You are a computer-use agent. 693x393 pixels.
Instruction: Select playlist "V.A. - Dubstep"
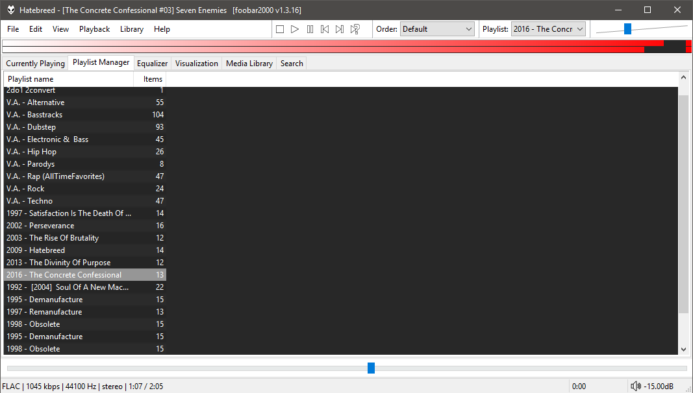tap(85, 127)
